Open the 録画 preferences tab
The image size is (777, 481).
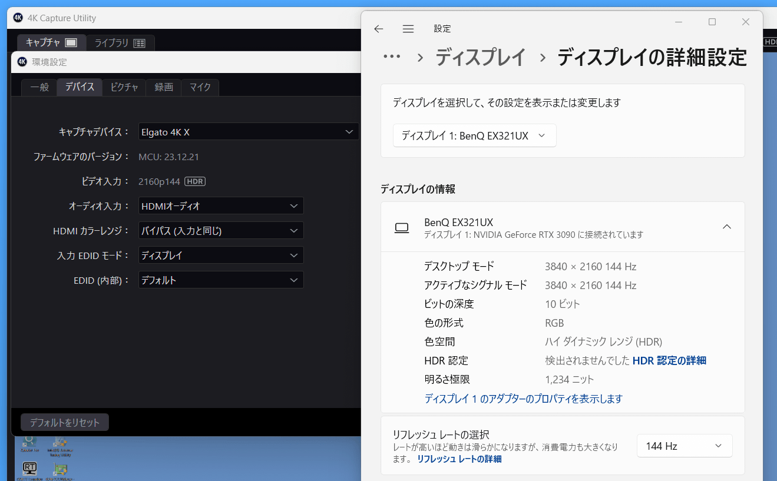point(164,87)
